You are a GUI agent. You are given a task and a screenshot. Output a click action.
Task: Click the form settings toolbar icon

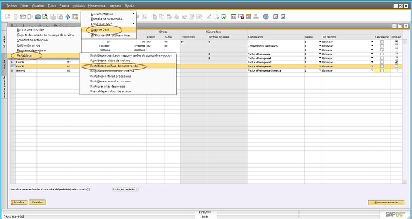click(x=216, y=17)
